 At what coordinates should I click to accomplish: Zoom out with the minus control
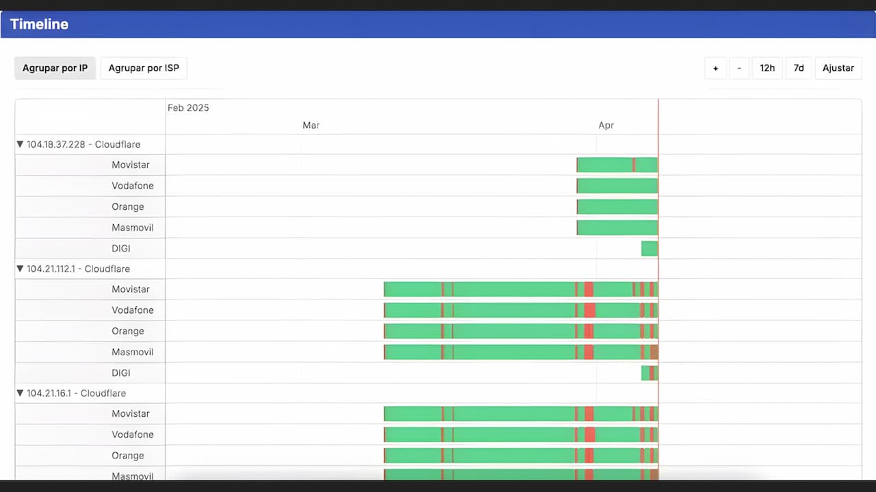[739, 68]
